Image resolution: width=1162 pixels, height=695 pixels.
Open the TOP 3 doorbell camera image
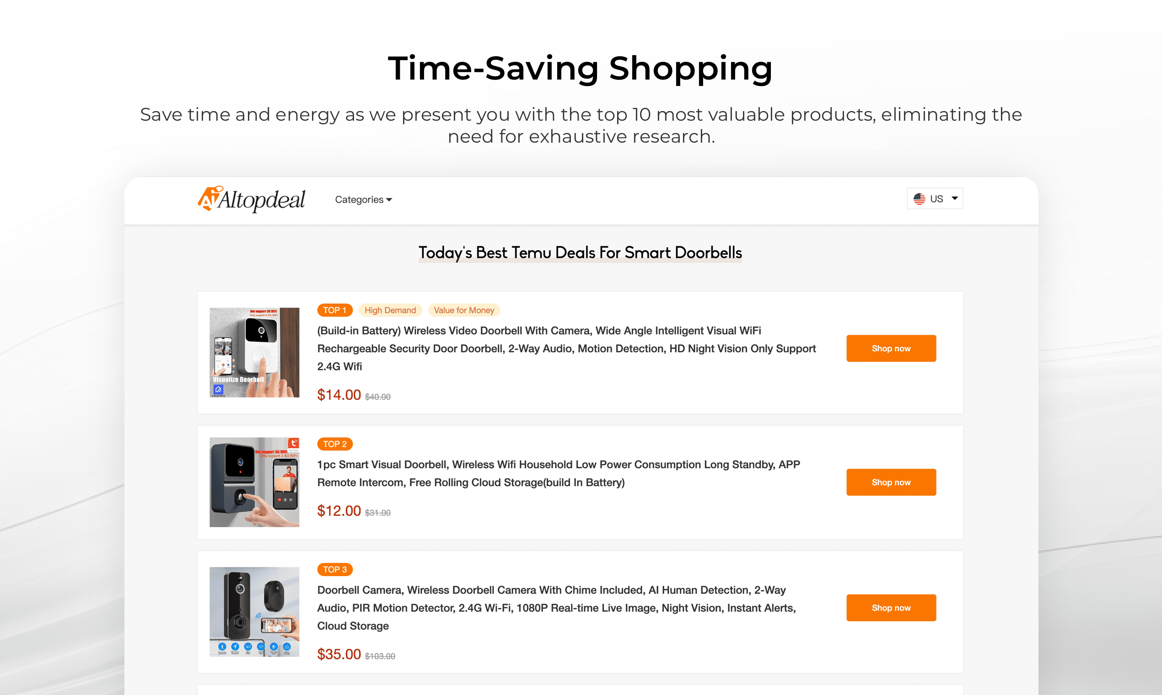pyautogui.click(x=254, y=612)
